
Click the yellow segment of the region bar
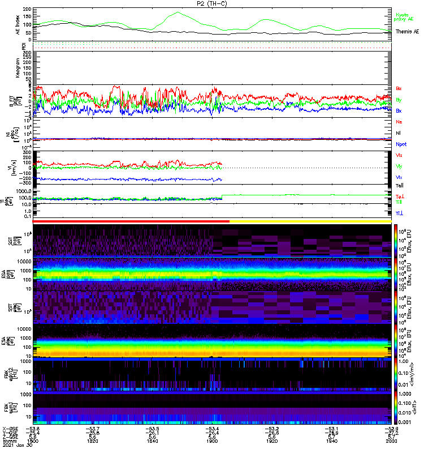(310, 221)
